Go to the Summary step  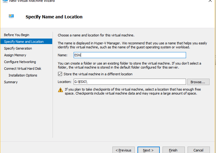tap(11, 82)
